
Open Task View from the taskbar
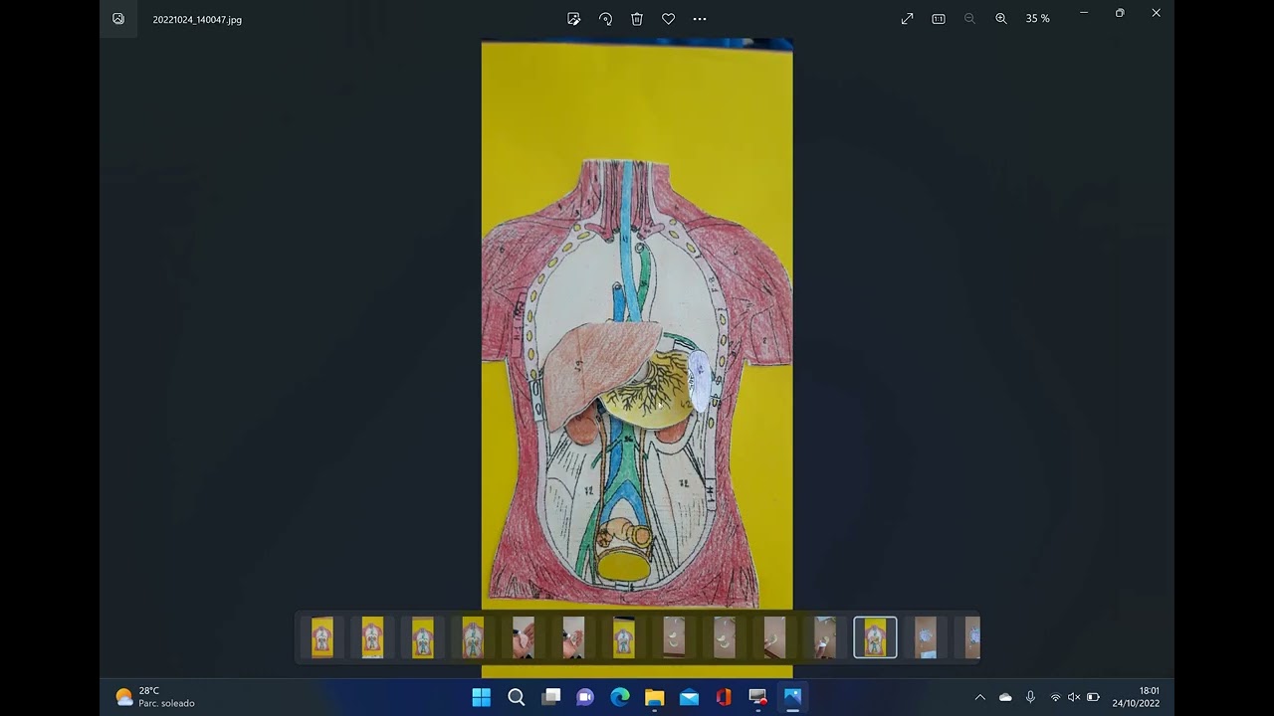click(x=550, y=697)
